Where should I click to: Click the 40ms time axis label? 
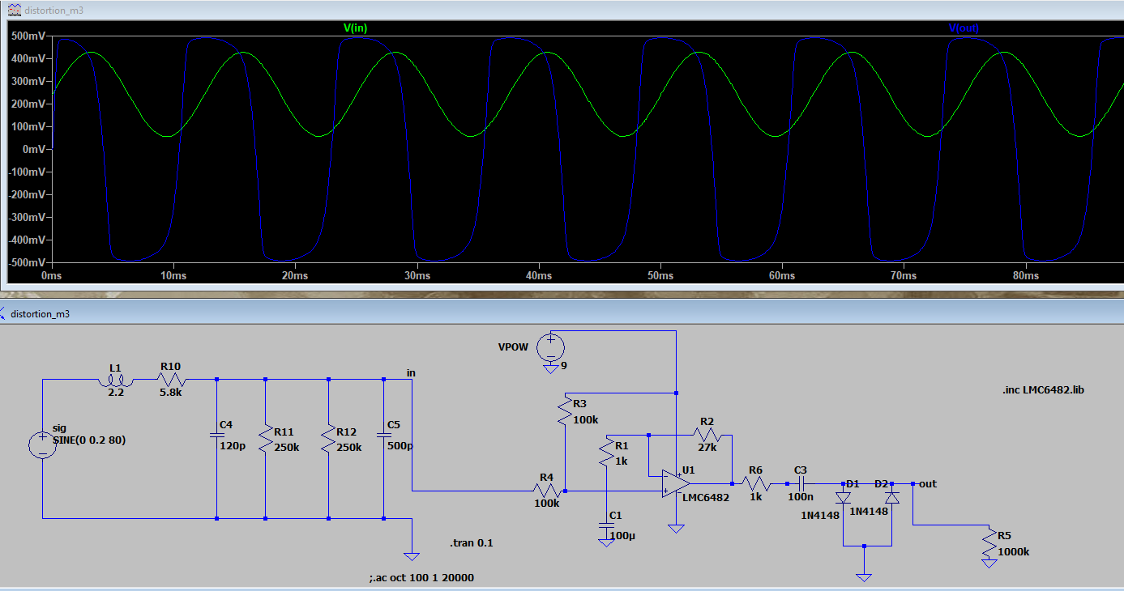click(x=538, y=276)
